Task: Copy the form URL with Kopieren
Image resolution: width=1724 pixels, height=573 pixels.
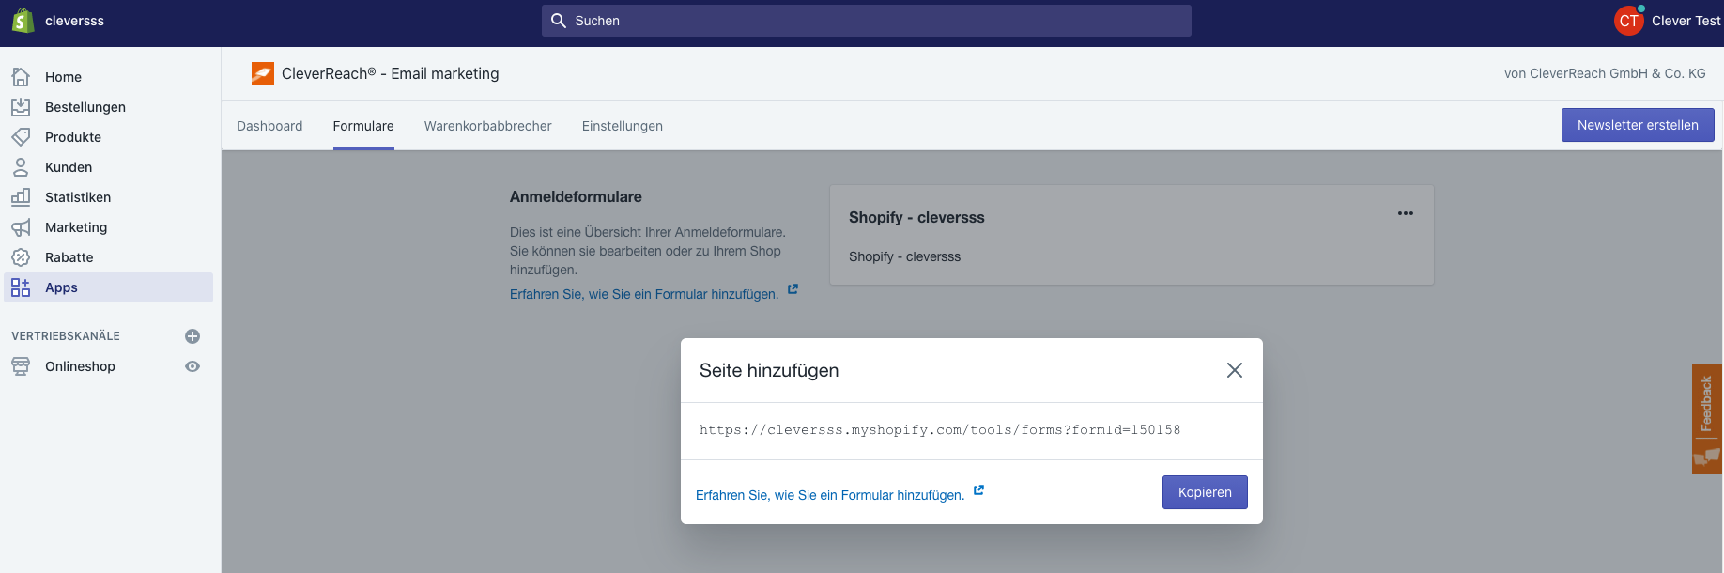Action: [x=1205, y=492]
